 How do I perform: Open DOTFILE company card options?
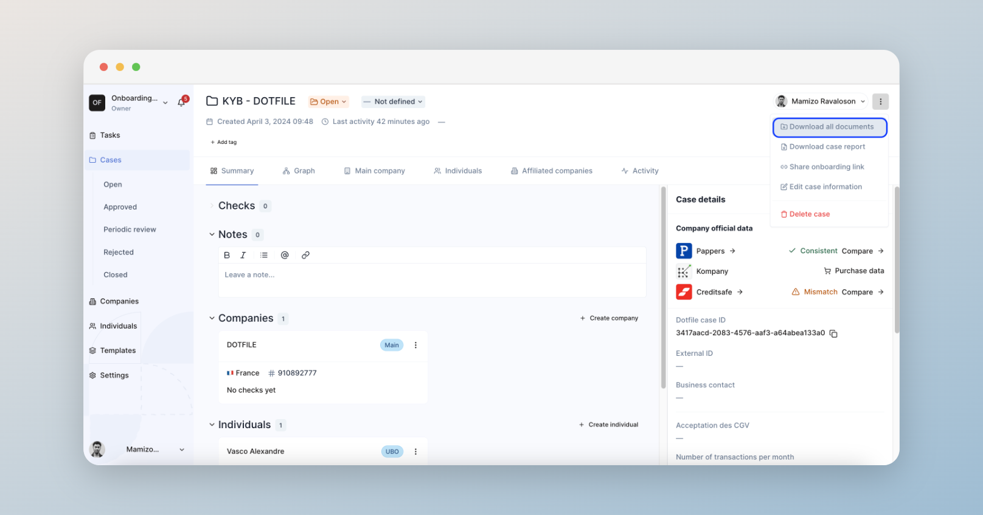[415, 345]
